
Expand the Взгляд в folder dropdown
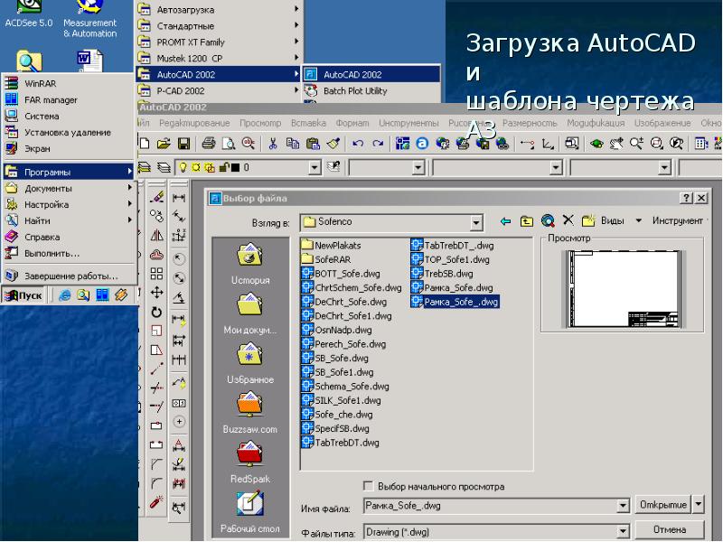[476, 220]
